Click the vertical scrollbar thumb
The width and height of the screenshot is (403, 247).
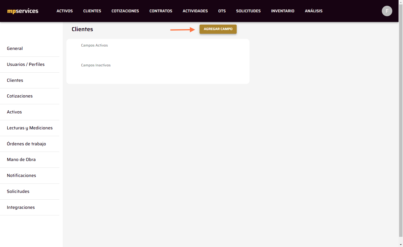coord(401,120)
